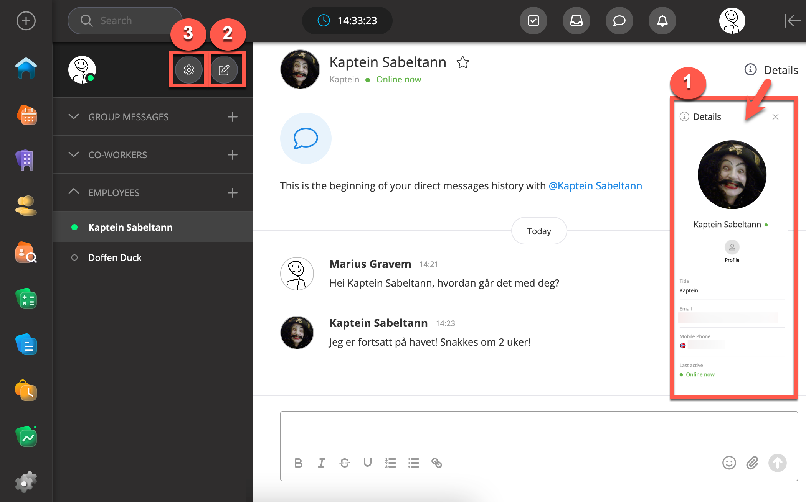Screen dimensions: 806x502
Task: Click the @Kaptein Sabeltann mention link
Action: pos(595,186)
